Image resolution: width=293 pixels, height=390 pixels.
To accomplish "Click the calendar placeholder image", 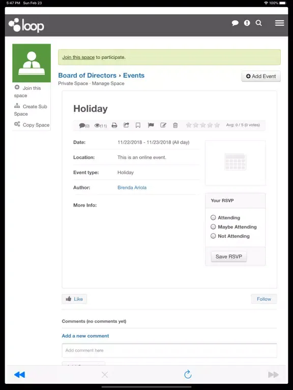I will pos(235,162).
